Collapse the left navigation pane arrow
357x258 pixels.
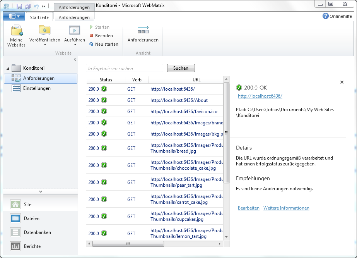pos(75,59)
